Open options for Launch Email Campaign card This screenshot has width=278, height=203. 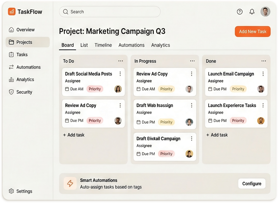pyautogui.click(x=263, y=74)
